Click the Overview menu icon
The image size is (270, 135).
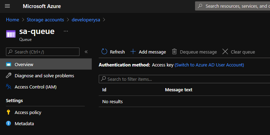tap(8, 64)
